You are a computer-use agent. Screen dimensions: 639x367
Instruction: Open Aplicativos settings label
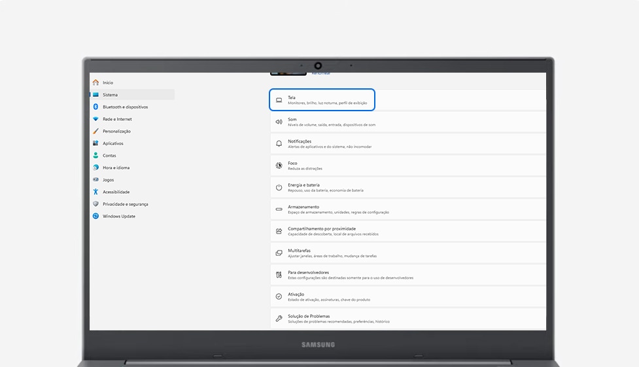tap(113, 143)
